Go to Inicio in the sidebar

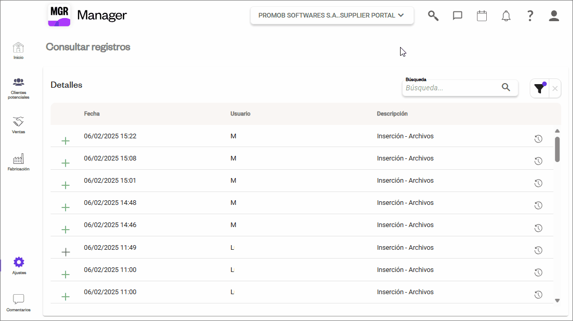[19, 51]
